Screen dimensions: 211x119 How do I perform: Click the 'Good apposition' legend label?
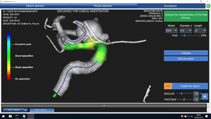tap(24, 56)
